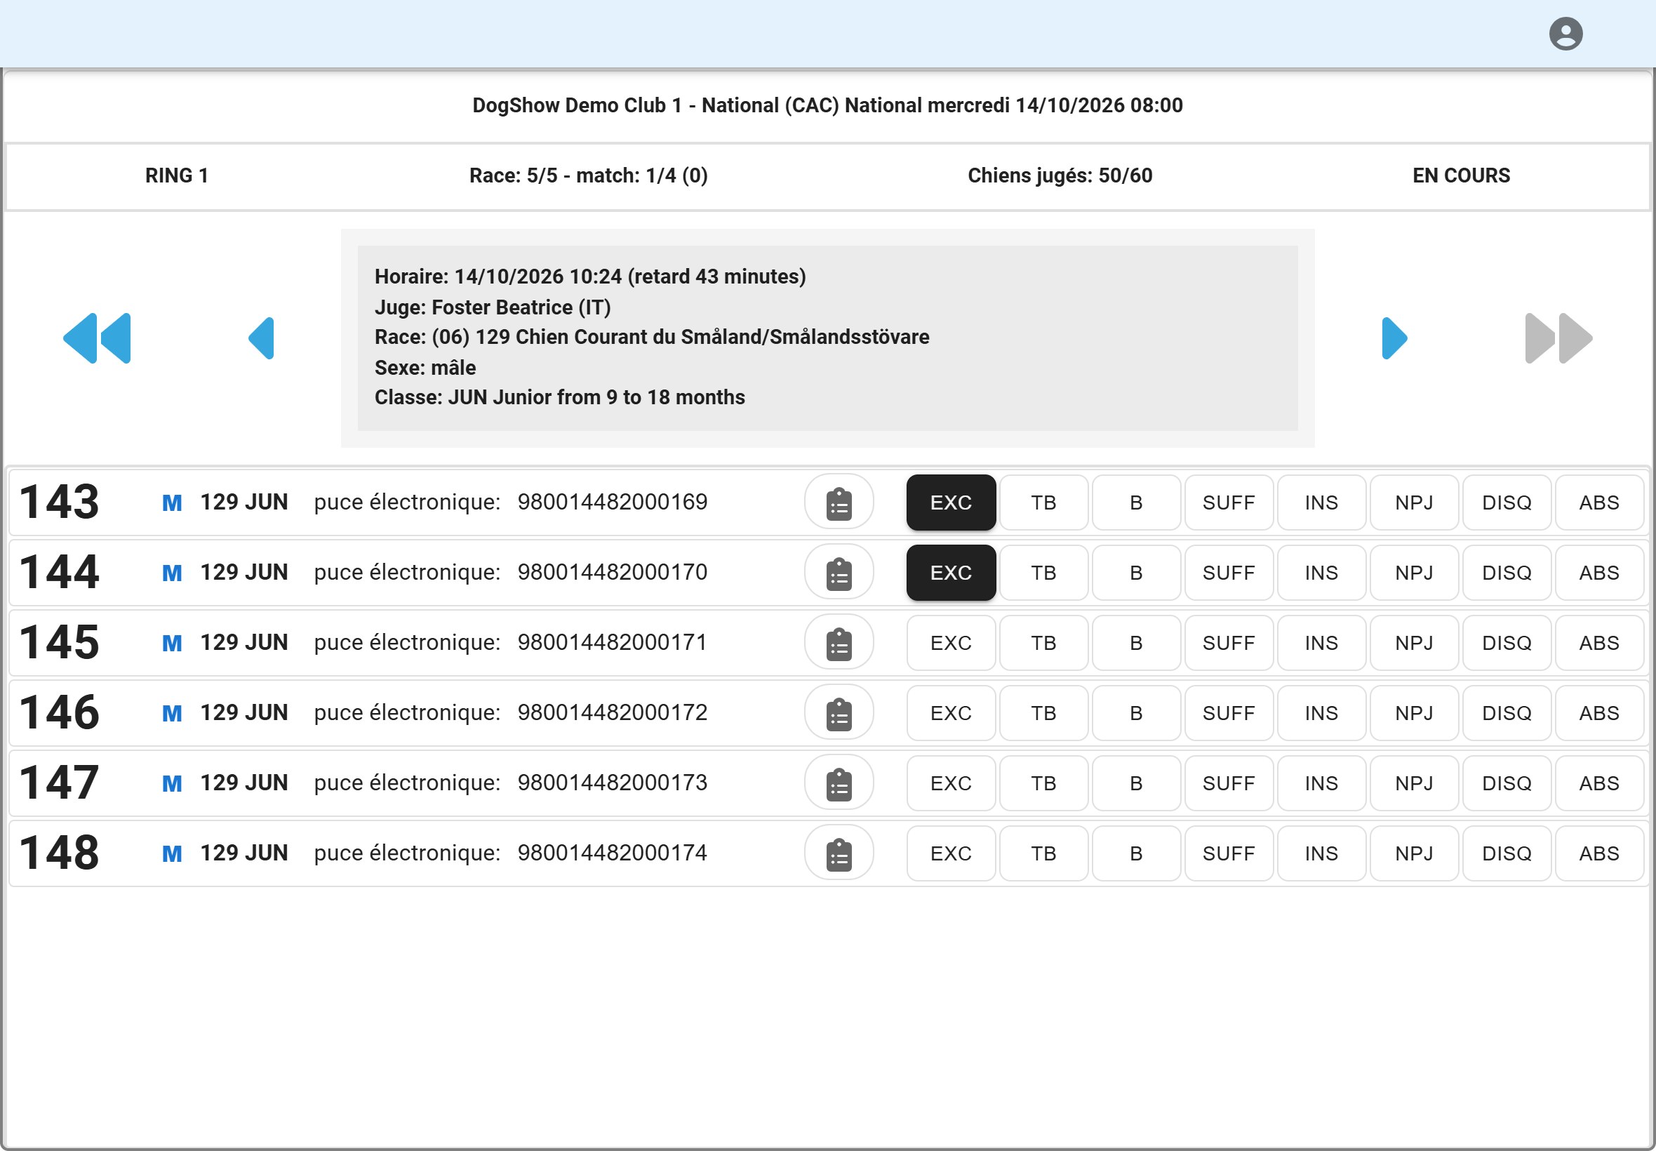Open judging notes clipboard for dog 145
This screenshot has width=1656, height=1151.
[x=839, y=643]
